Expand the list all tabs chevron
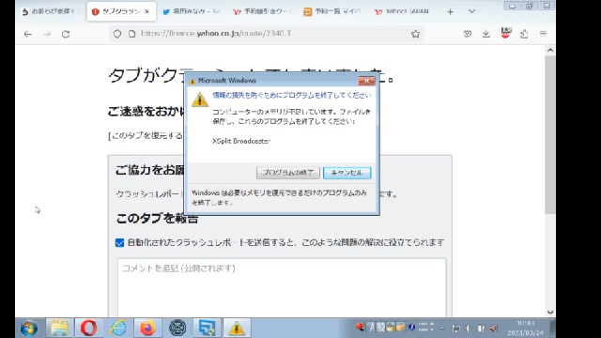Screen dimensions: 601x338 (471, 11)
